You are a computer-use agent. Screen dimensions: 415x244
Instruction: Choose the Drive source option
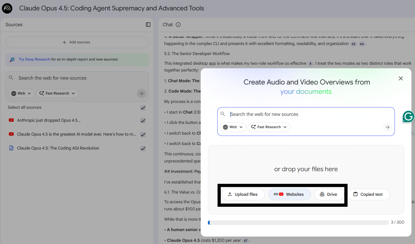tap(329, 194)
